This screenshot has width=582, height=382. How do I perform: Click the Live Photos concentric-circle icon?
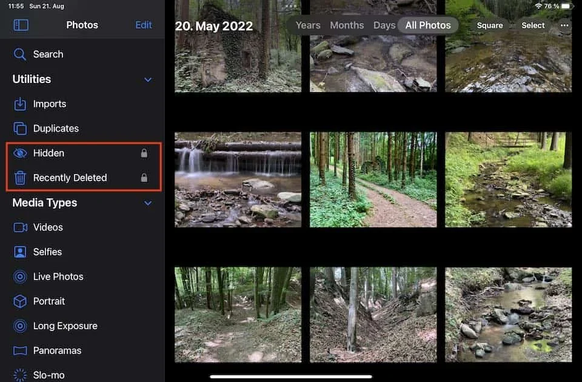point(20,276)
